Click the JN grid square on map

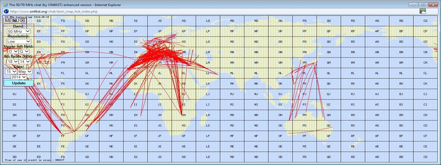pos(159,52)
